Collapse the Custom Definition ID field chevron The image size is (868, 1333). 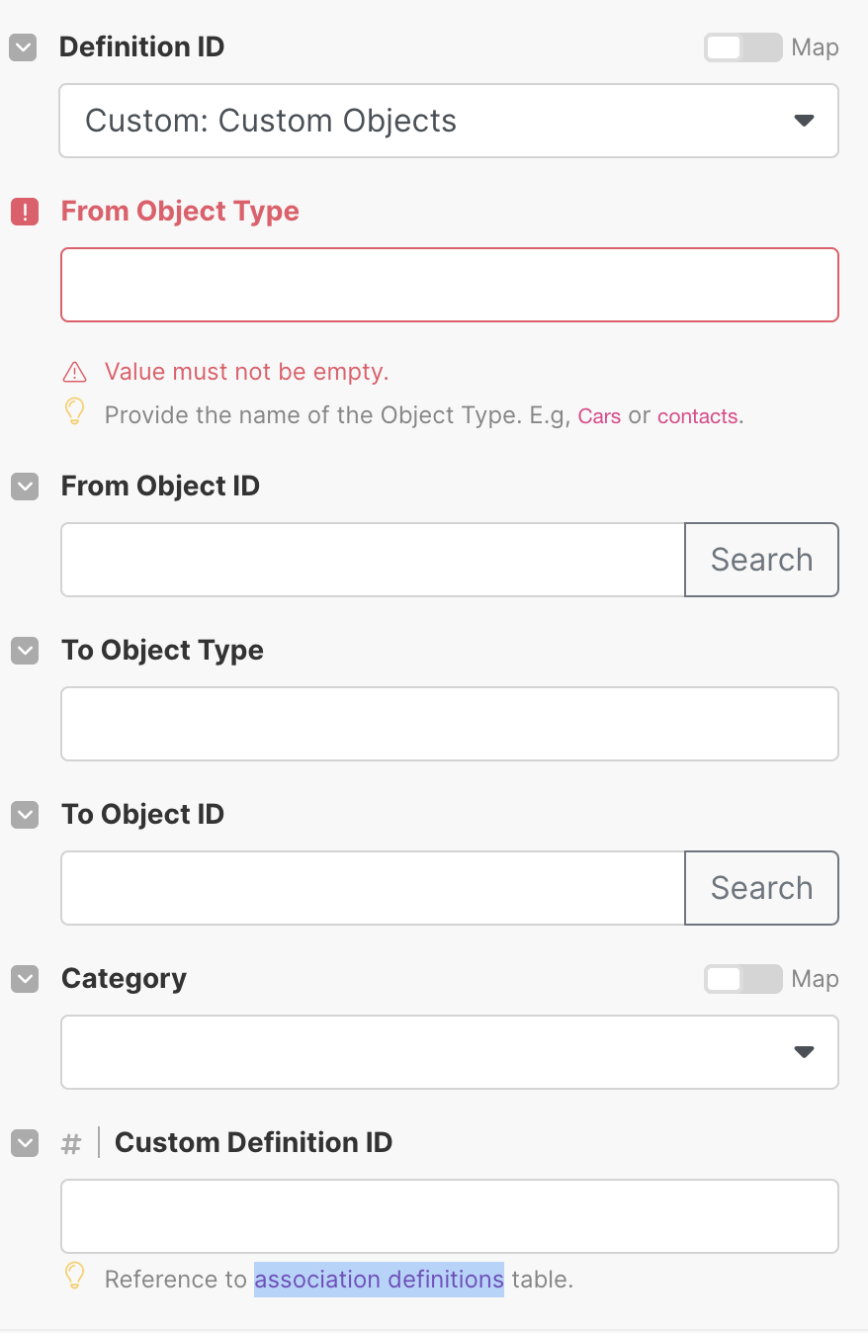point(23,1143)
